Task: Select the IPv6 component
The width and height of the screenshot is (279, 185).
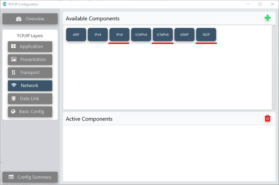Action: 119,35
